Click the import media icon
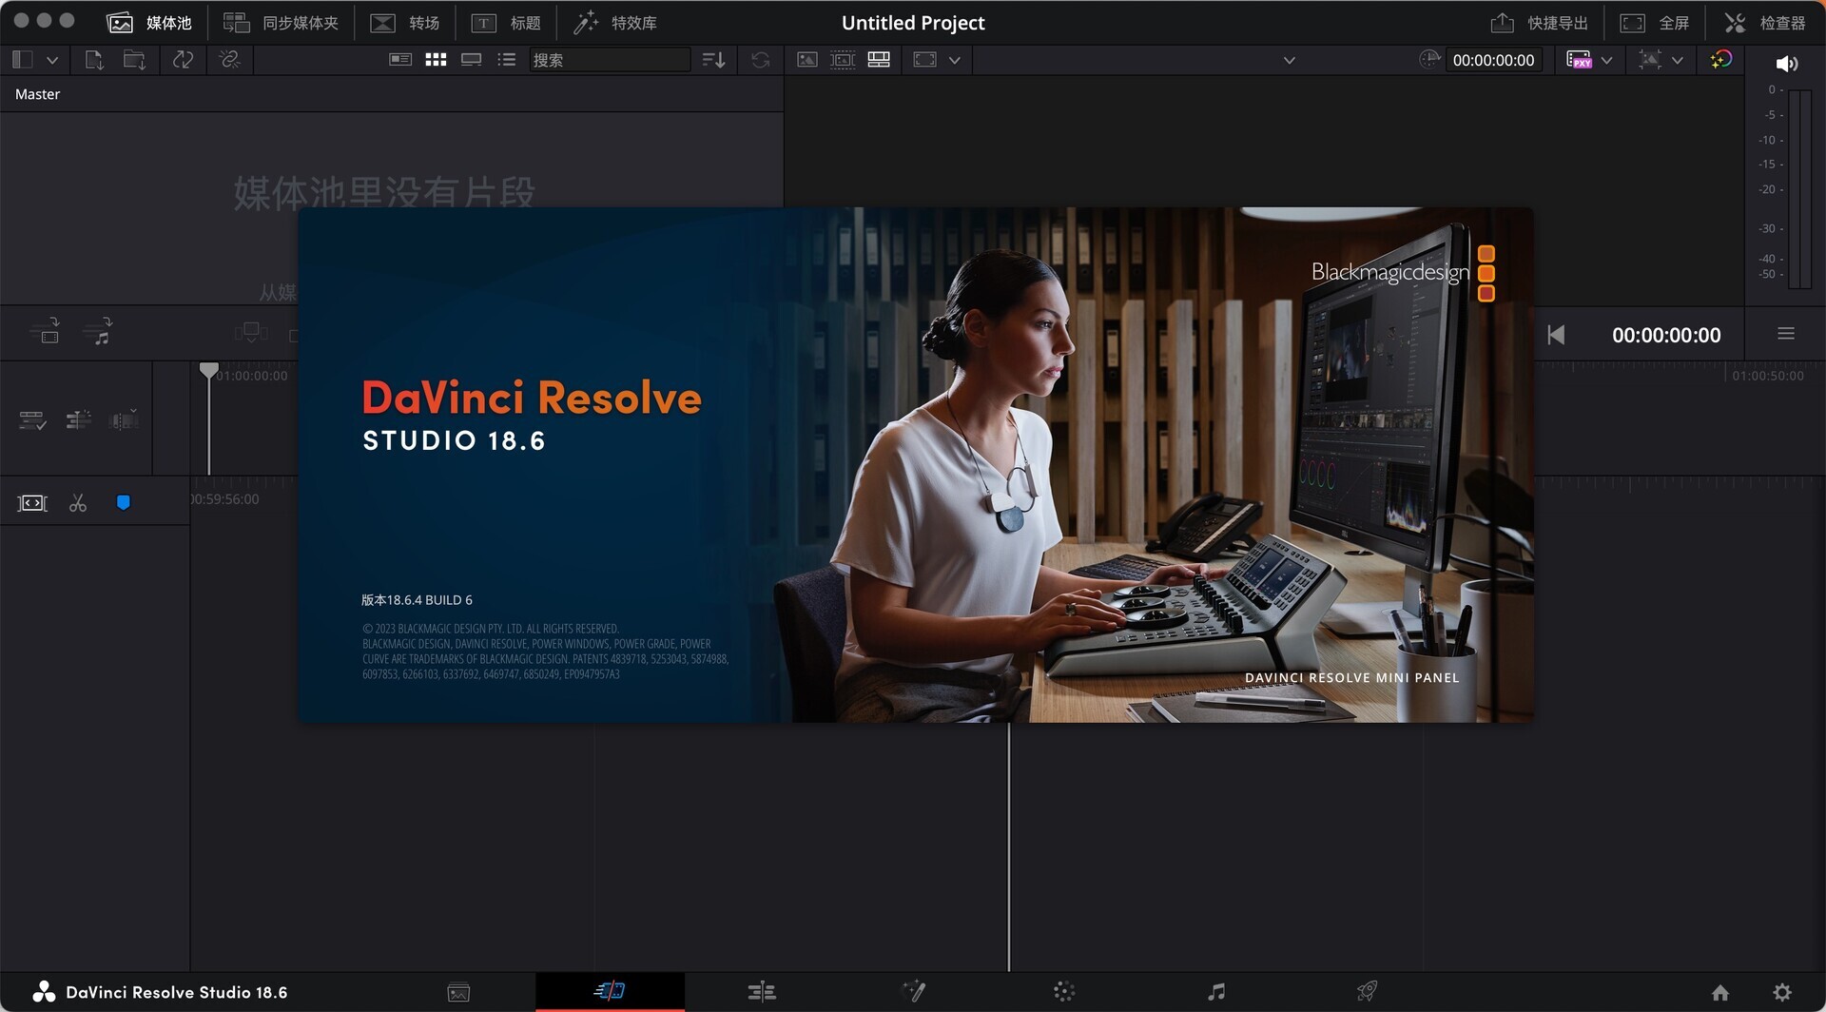Viewport: 1826px width, 1012px height. pos(93,60)
